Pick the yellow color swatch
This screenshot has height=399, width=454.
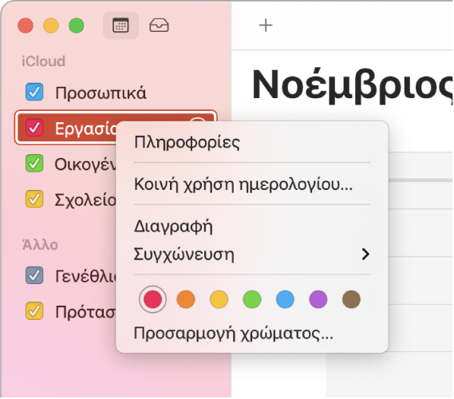tap(219, 299)
